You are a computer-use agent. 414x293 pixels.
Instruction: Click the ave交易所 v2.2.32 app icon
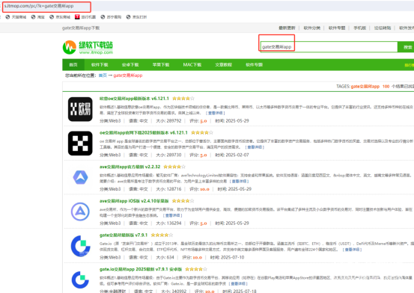coord(80,177)
